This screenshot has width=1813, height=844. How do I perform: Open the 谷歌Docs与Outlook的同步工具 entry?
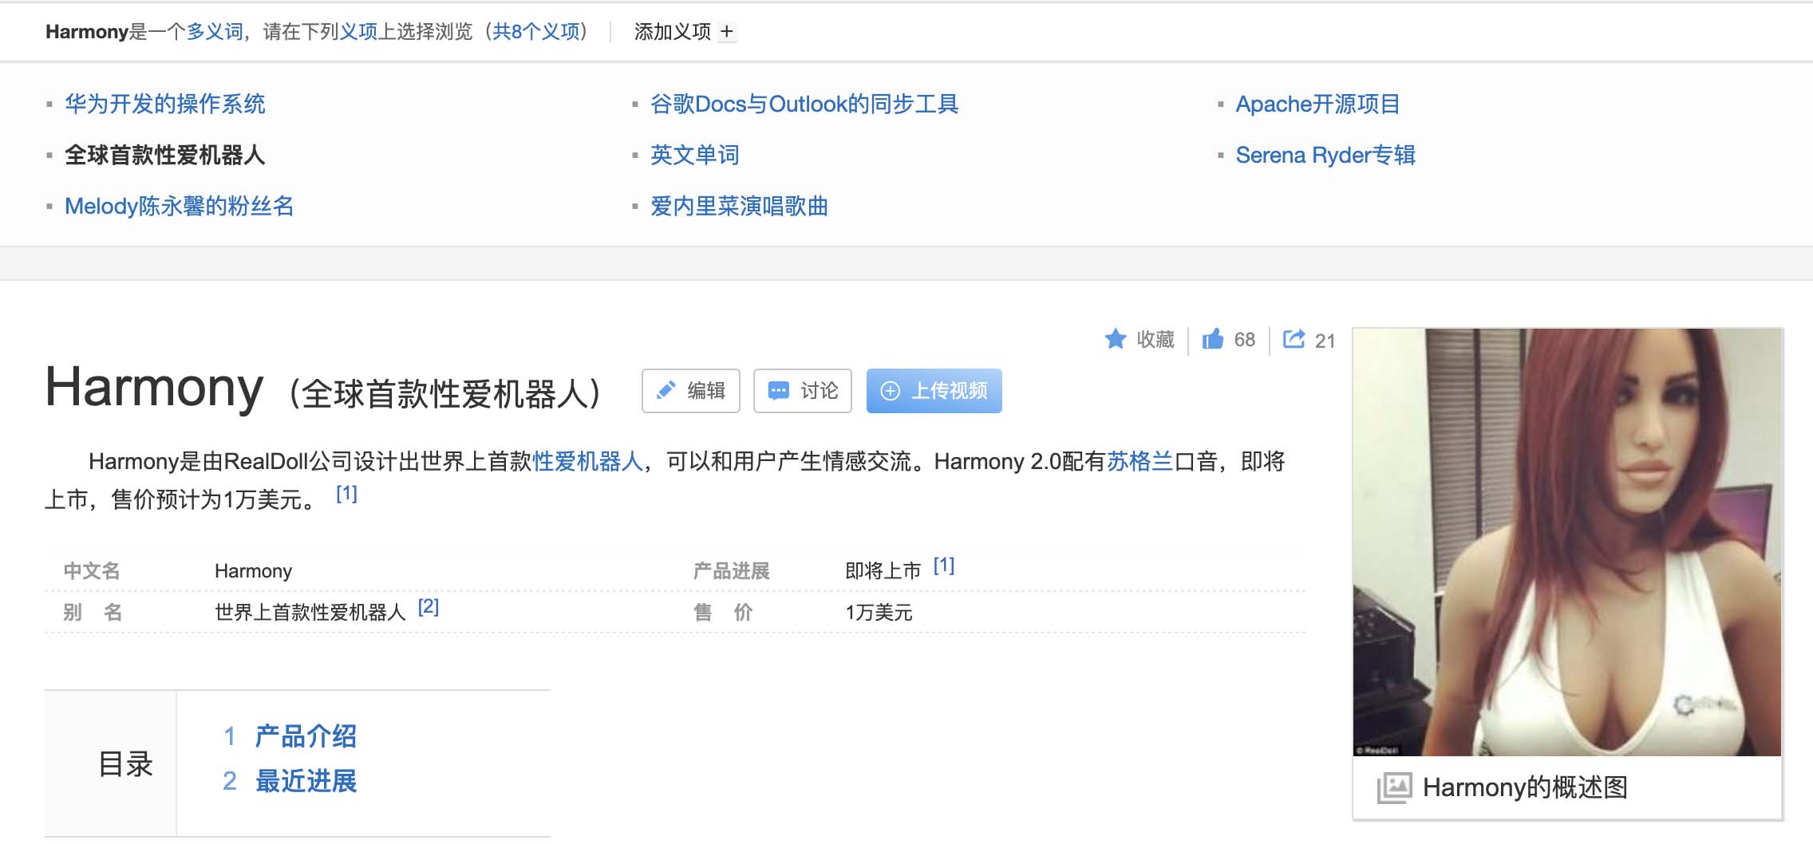point(804,104)
